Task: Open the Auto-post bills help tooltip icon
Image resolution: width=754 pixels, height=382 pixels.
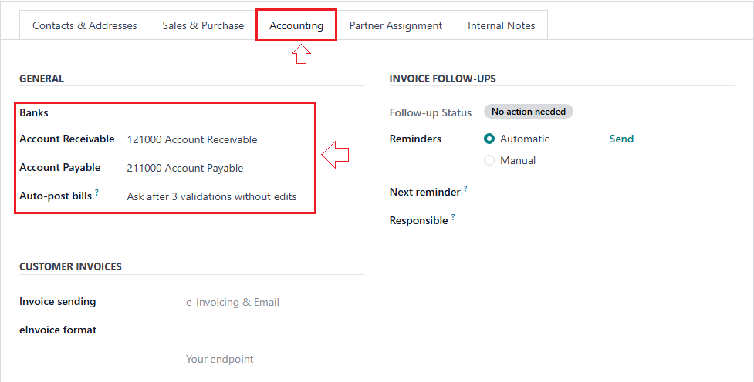Action: tap(97, 193)
